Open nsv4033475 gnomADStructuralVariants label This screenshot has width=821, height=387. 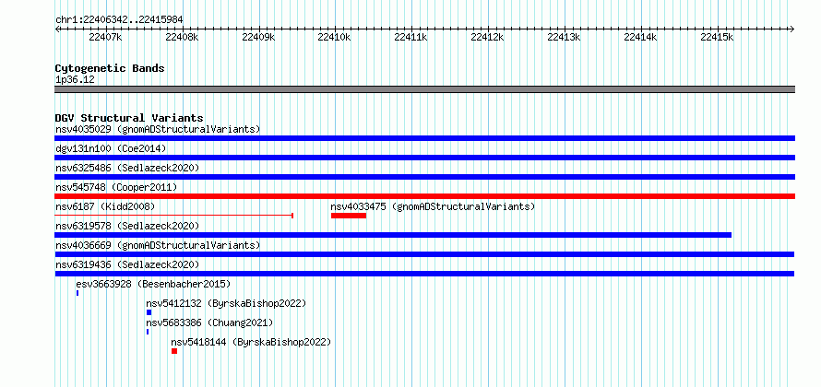click(433, 206)
